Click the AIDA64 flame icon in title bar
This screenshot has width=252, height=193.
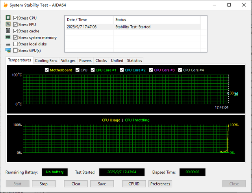(x=5, y=5)
